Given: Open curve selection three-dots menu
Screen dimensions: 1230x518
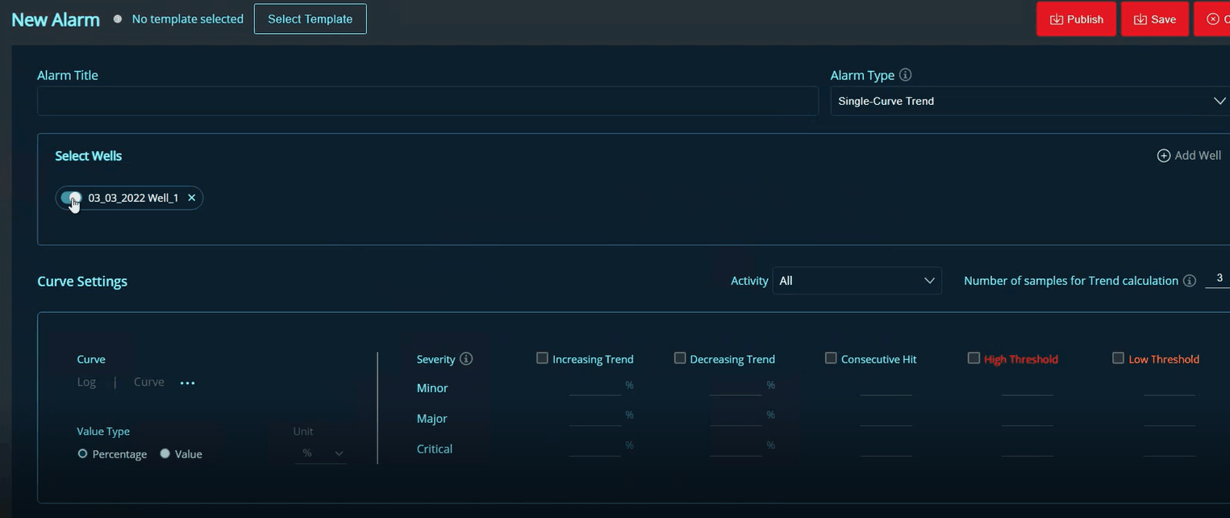Looking at the screenshot, I should pos(188,383).
